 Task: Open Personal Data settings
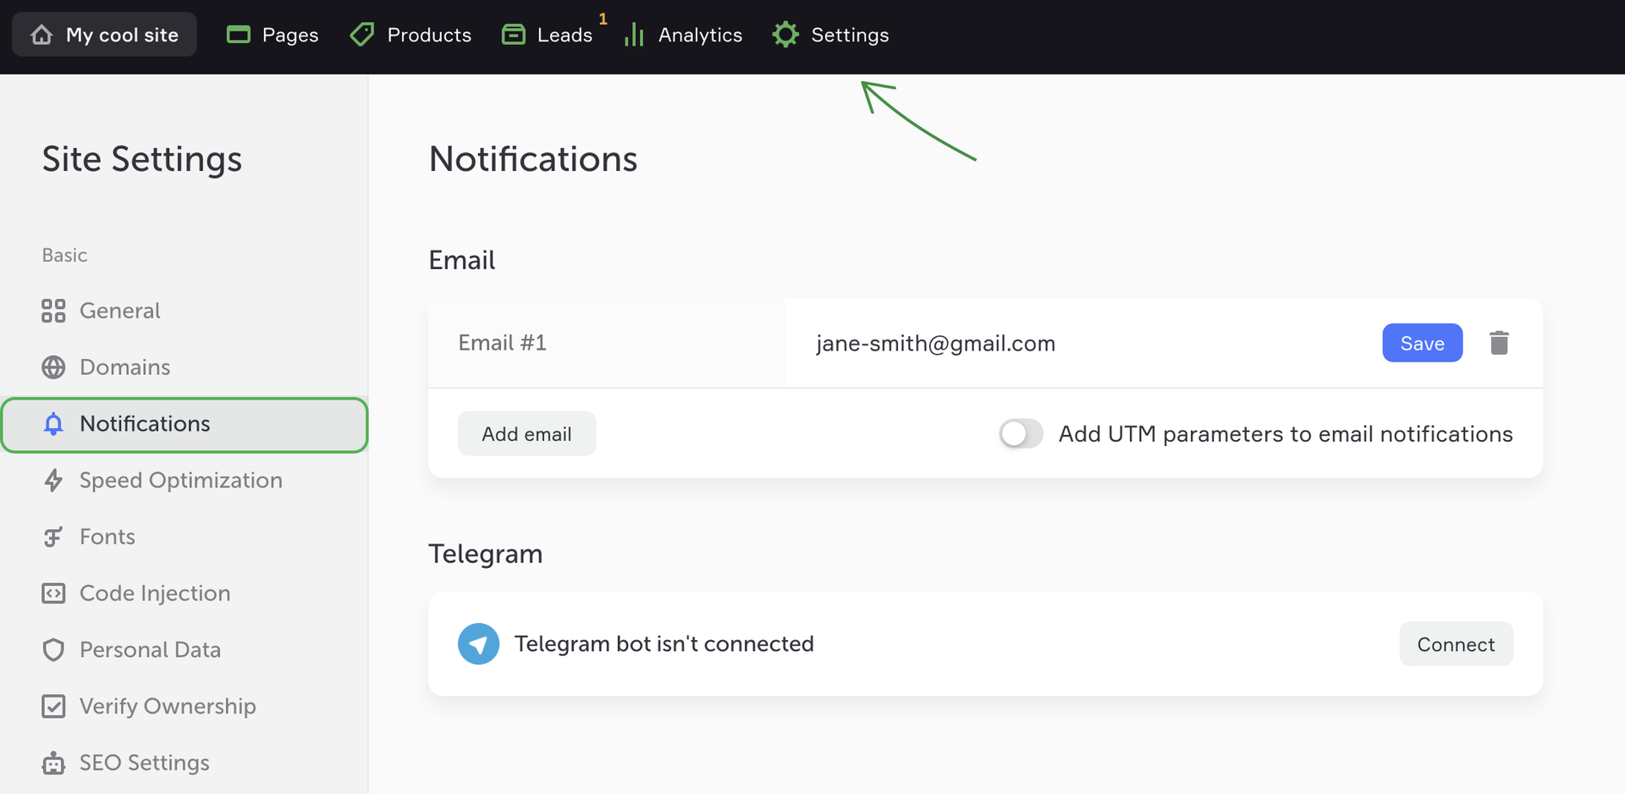pos(150,650)
